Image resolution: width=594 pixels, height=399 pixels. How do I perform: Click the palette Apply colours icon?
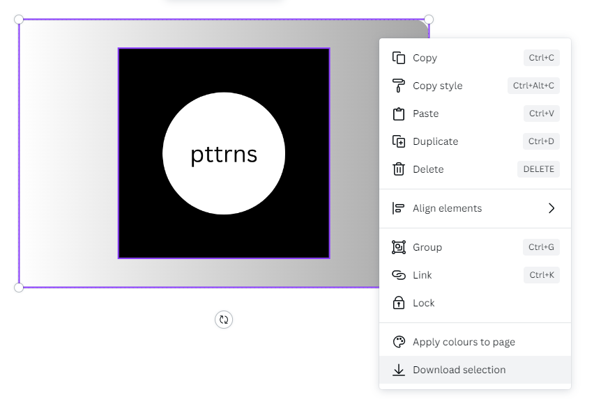click(x=399, y=342)
